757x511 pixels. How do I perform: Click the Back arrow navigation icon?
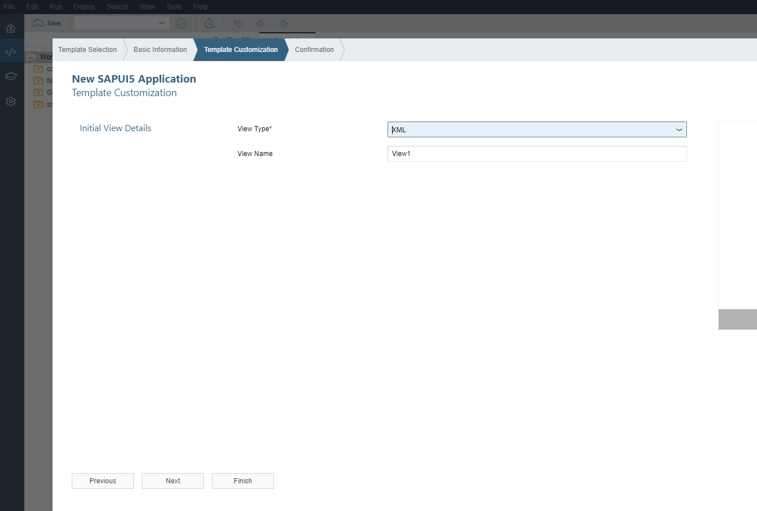261,24
